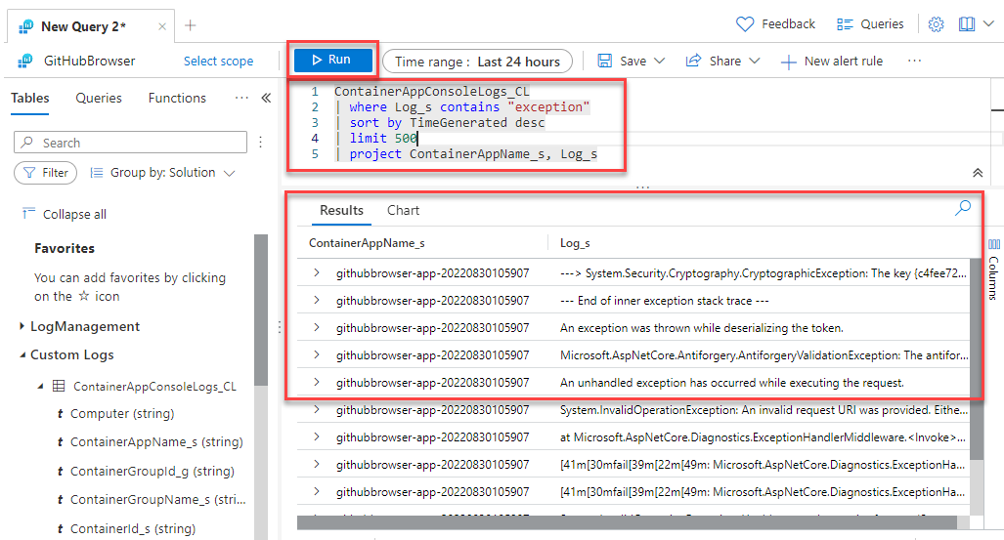Switch to the Chart tab
The image size is (1004, 540).
[x=403, y=210]
